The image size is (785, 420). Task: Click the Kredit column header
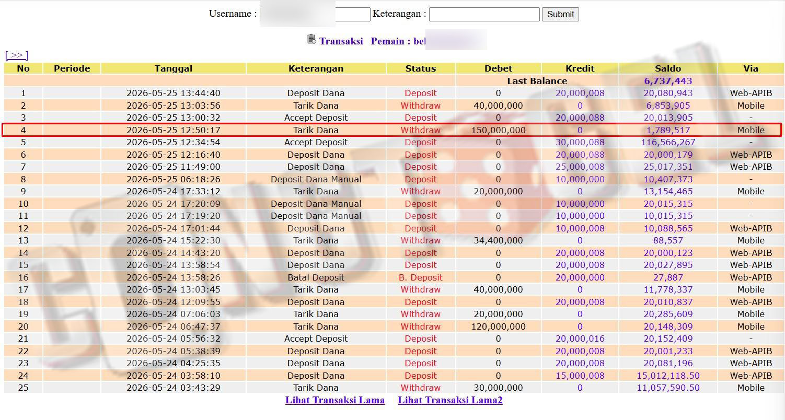point(580,68)
